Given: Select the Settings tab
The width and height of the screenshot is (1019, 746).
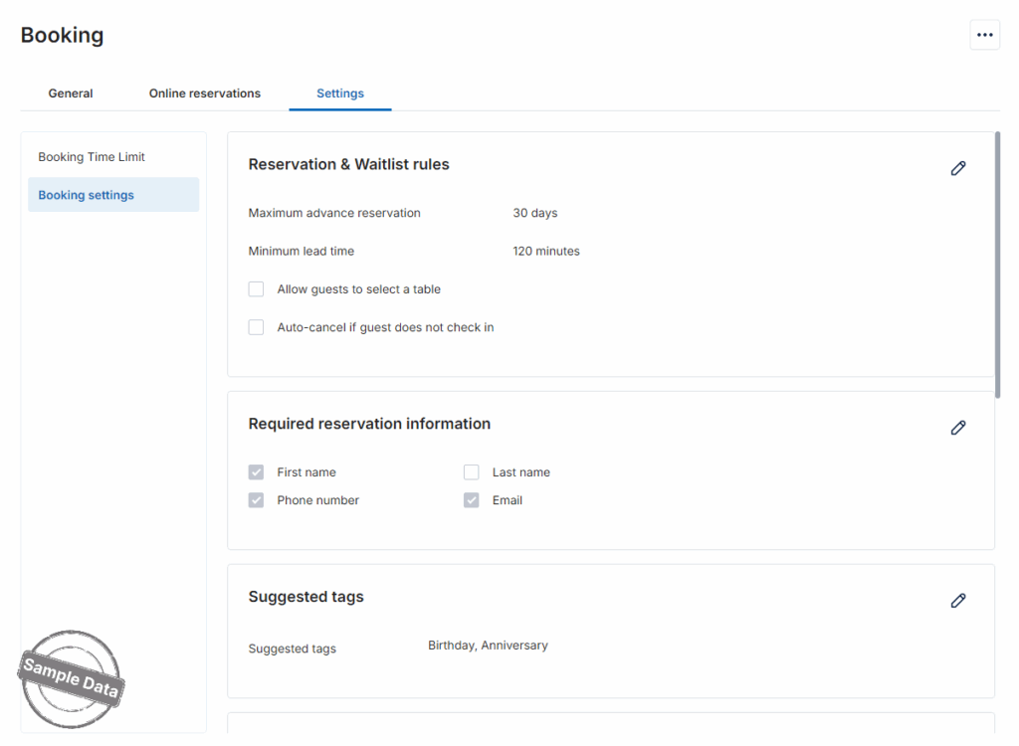Looking at the screenshot, I should click(340, 93).
